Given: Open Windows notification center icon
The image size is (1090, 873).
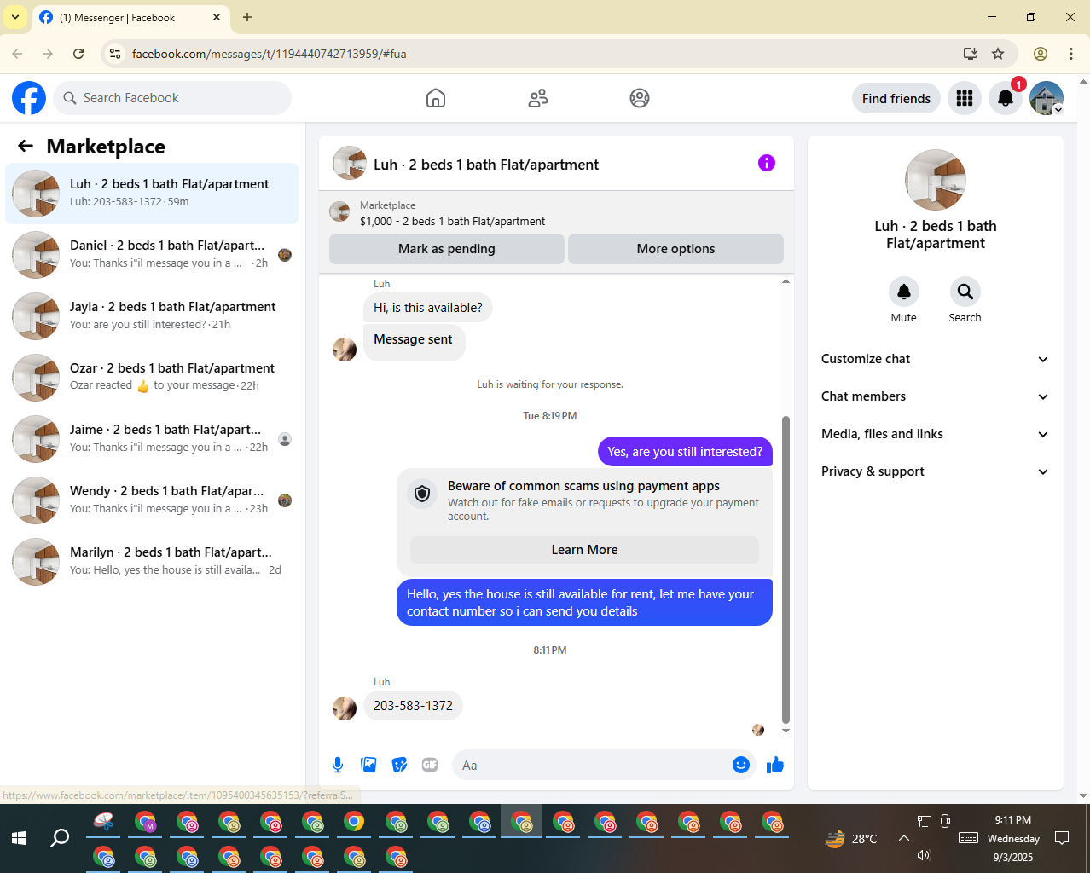Looking at the screenshot, I should click(1062, 838).
